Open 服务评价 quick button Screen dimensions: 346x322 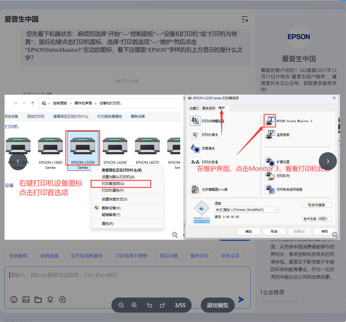point(200,256)
